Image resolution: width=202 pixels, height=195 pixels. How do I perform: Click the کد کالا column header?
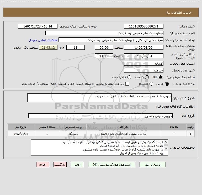click(x=174, y=127)
